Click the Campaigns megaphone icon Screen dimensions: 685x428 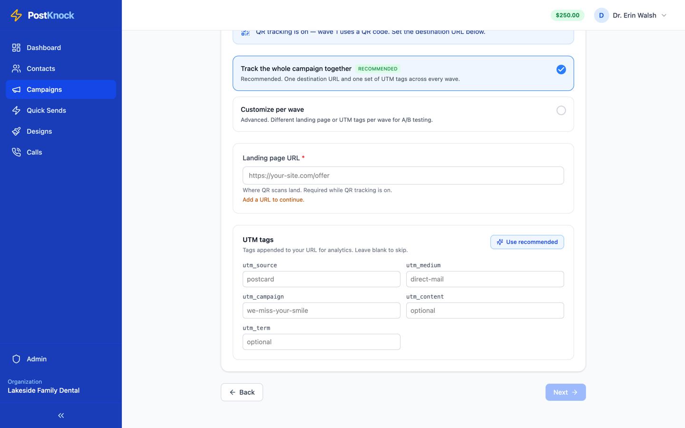point(16,89)
